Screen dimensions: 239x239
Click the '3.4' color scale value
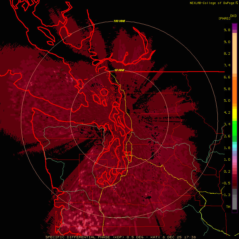(x=227, y=124)
